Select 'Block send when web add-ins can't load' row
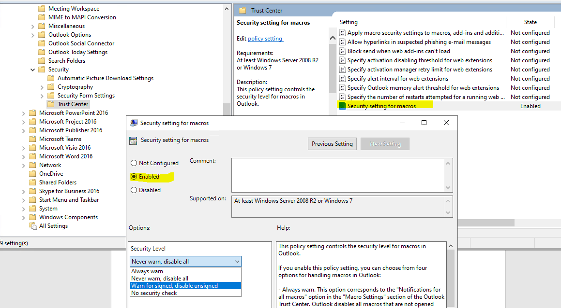This screenshot has width=561, height=308. (x=398, y=51)
